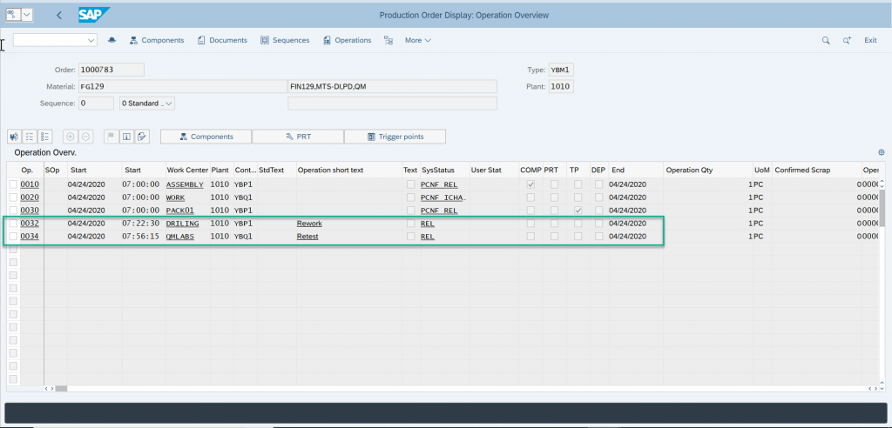This screenshot has width=892, height=428.
Task: Open work center ASSEMBLY link
Action: pyautogui.click(x=185, y=184)
